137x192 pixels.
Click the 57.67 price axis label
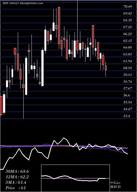(x=128, y=88)
